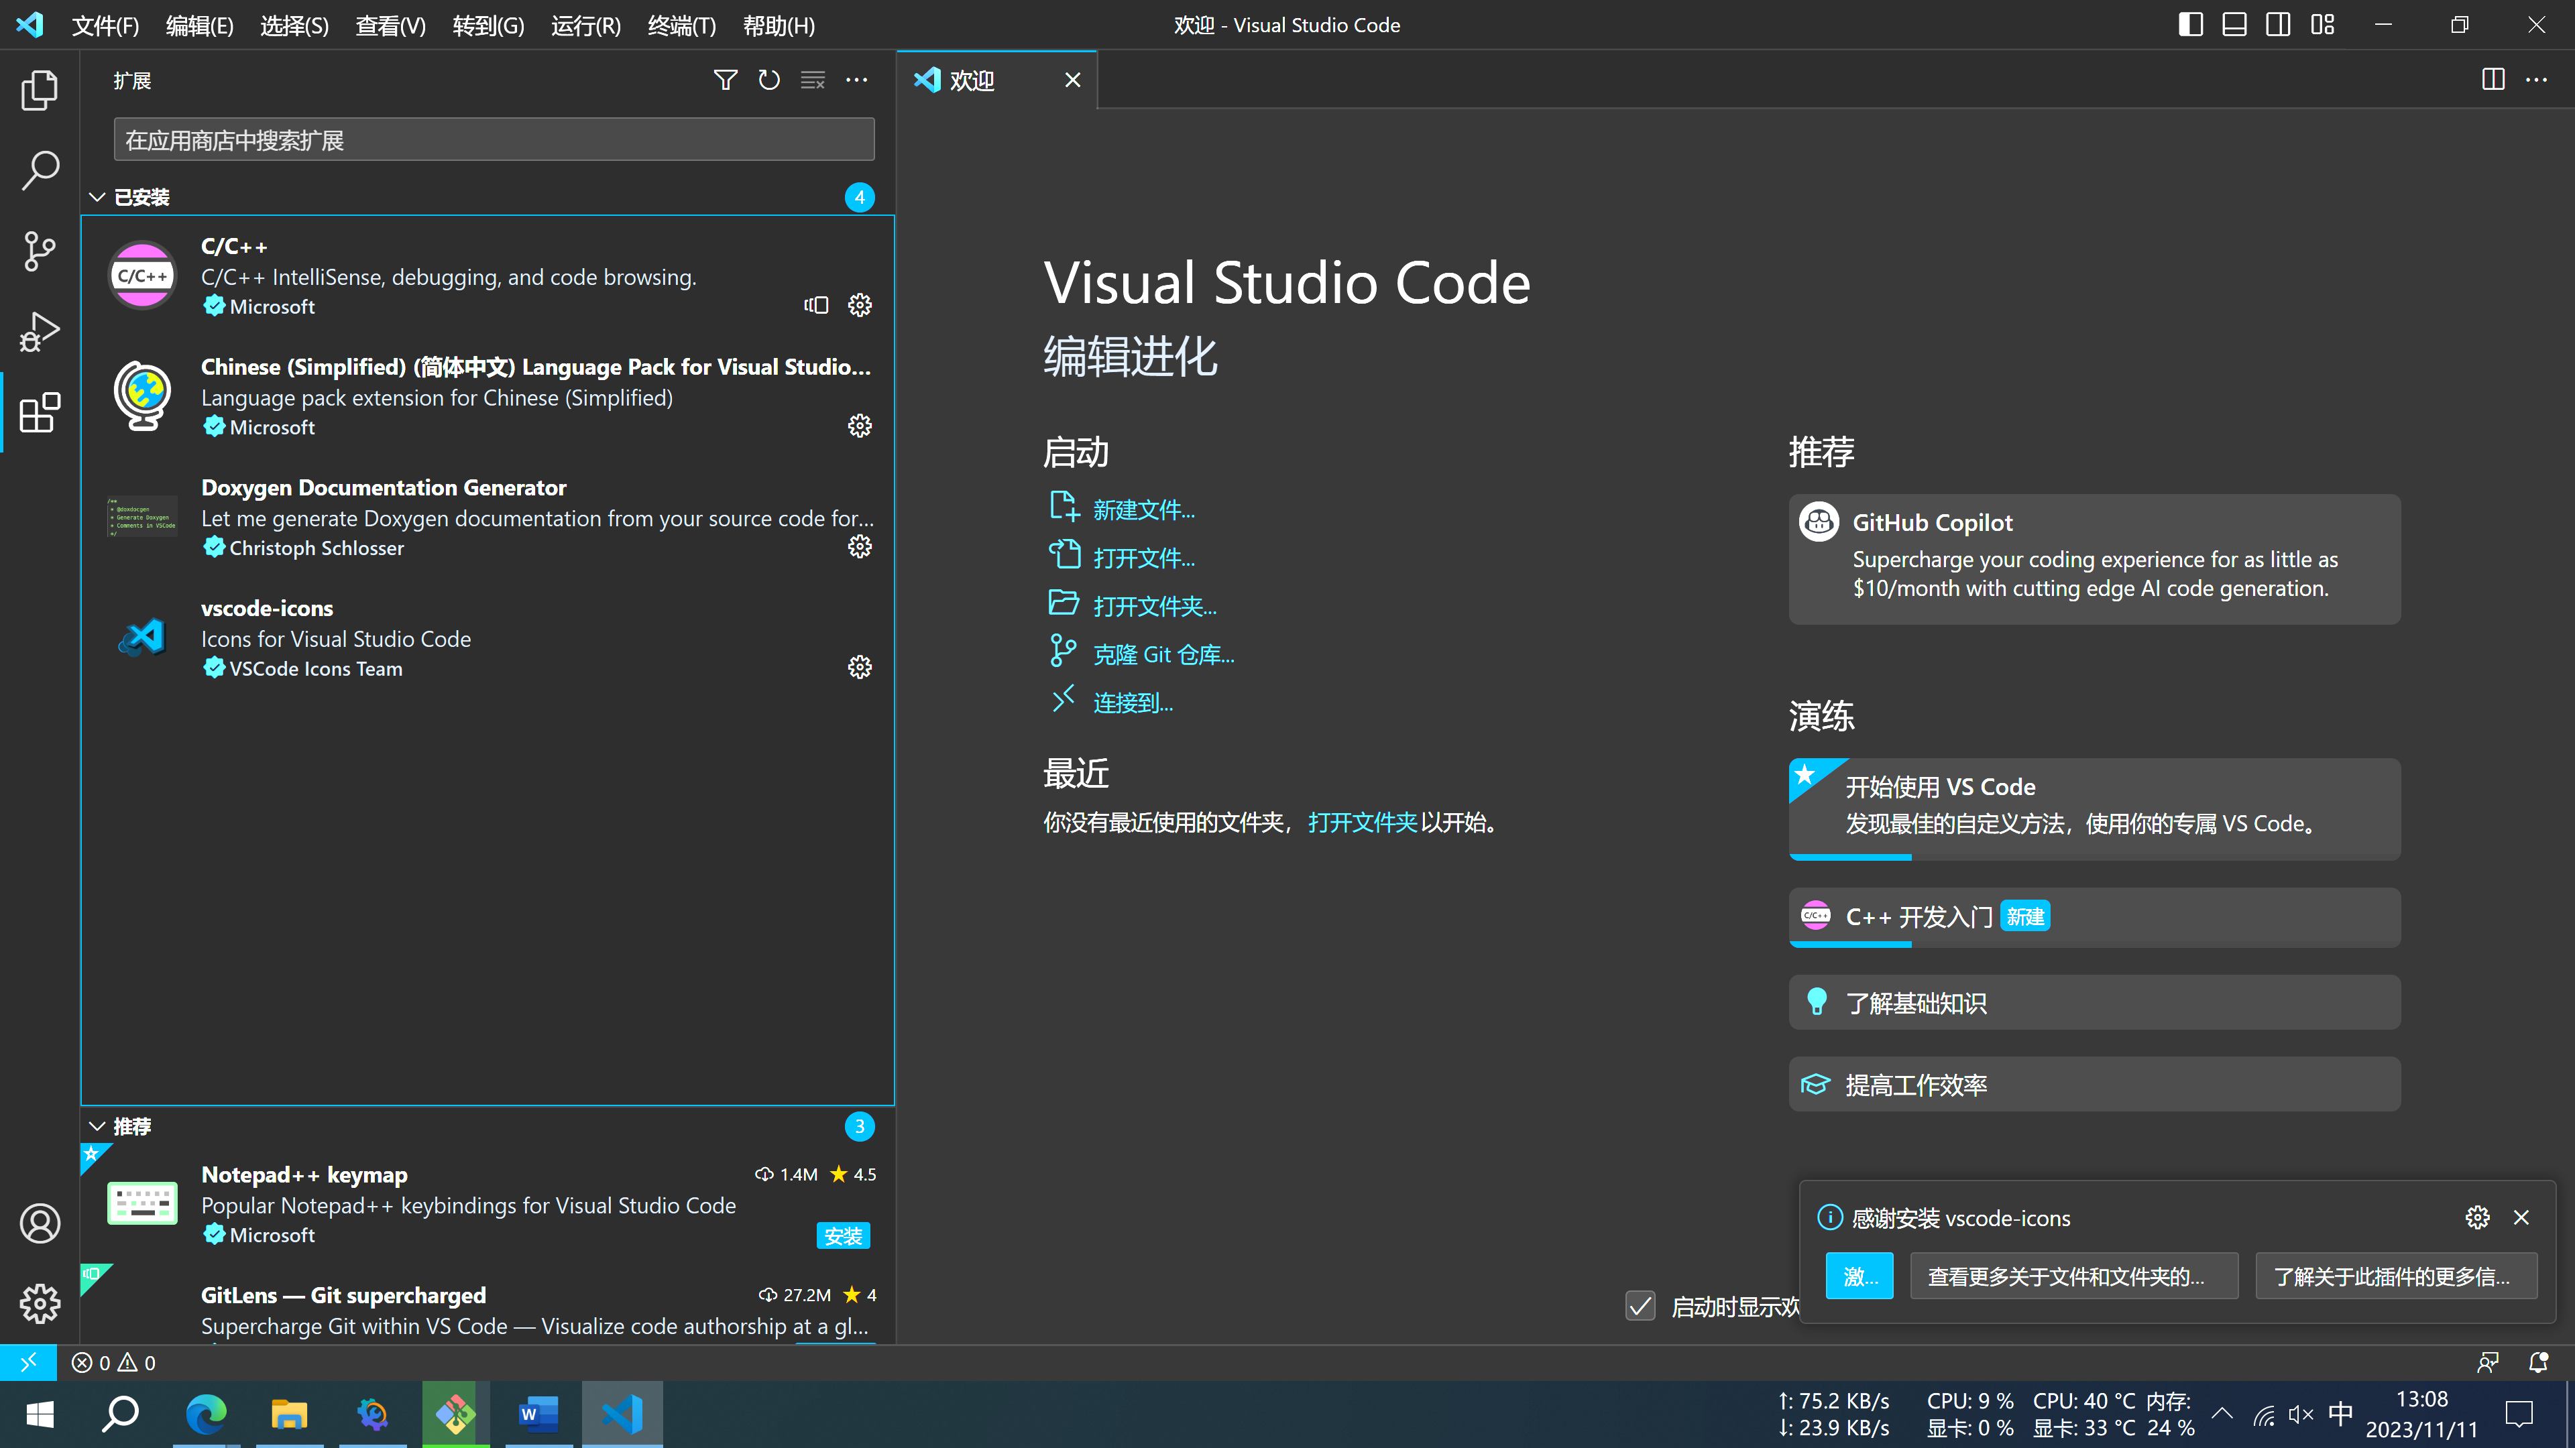The image size is (2575, 1448).
Task: Open the Go menu
Action: pyautogui.click(x=488, y=25)
